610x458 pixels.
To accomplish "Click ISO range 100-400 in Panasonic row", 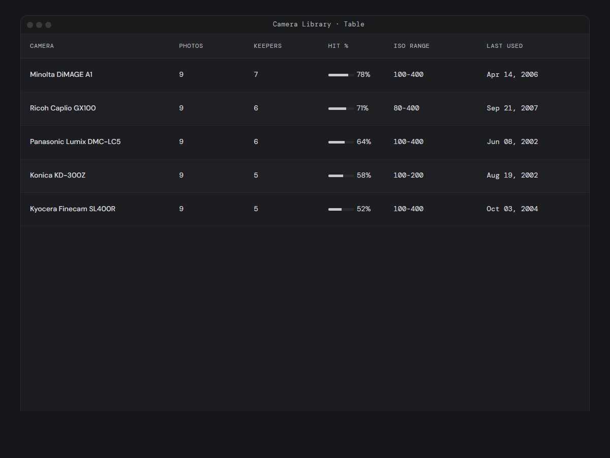I will [408, 141].
